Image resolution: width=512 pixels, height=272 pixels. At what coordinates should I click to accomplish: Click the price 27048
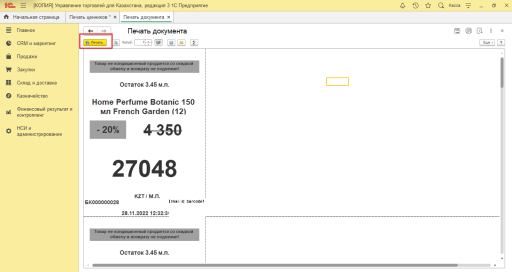pyautogui.click(x=144, y=168)
